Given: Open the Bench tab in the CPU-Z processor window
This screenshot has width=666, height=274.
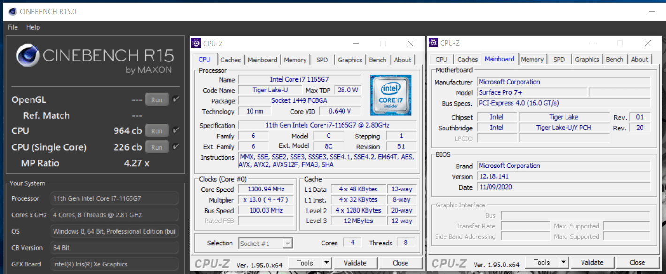Looking at the screenshot, I should point(377,60).
